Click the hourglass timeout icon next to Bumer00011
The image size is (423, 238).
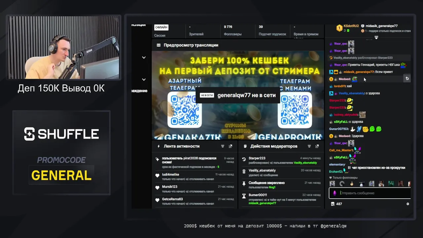[244, 196]
